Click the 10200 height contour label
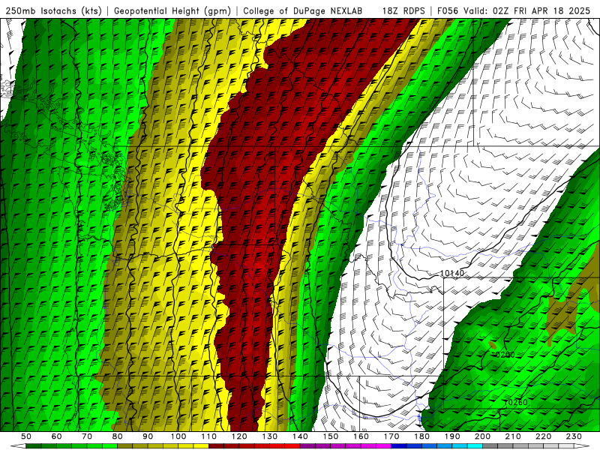This screenshot has width=600, height=450. tap(502, 355)
